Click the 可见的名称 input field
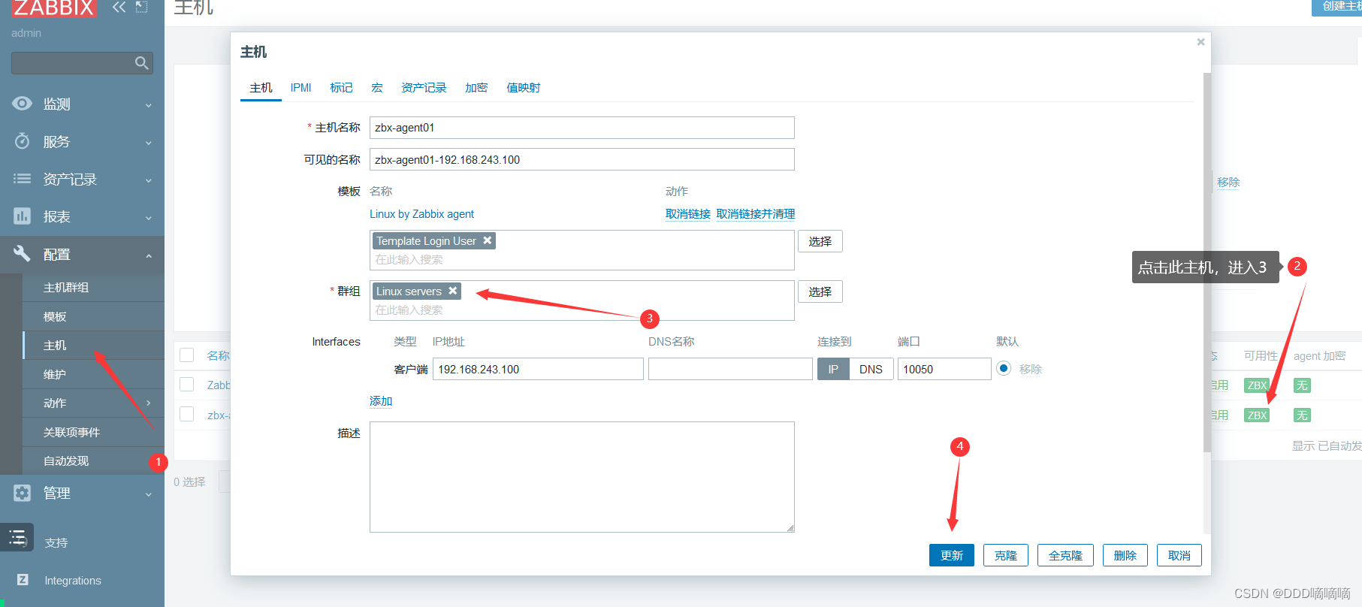 (582, 159)
